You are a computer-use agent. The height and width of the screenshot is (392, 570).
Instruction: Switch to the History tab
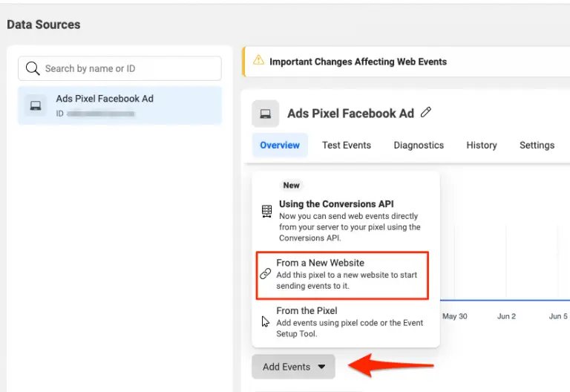[x=482, y=145]
